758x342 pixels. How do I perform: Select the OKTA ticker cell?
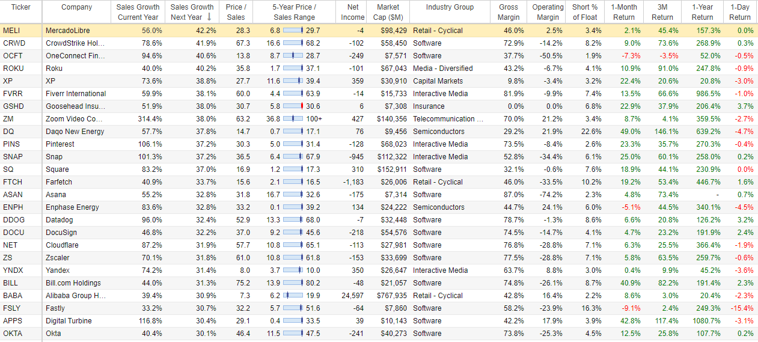pyautogui.click(x=12, y=334)
